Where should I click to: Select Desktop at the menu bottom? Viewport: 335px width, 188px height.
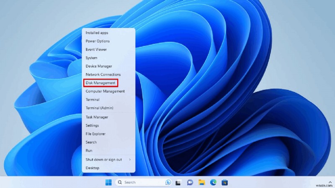[x=108, y=168]
